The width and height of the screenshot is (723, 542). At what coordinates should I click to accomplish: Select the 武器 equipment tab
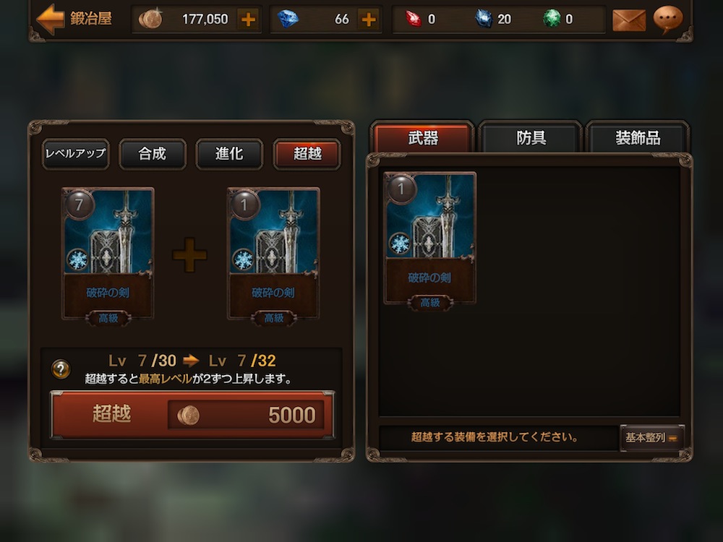[x=423, y=137]
